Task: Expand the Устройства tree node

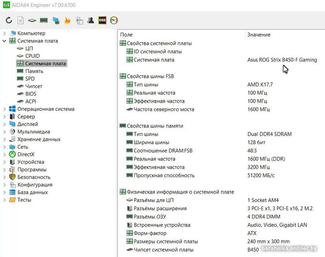Action: click(x=4, y=162)
